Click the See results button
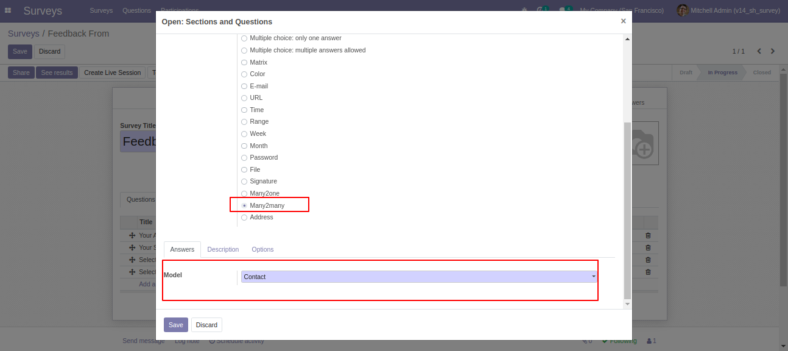 pos(57,73)
